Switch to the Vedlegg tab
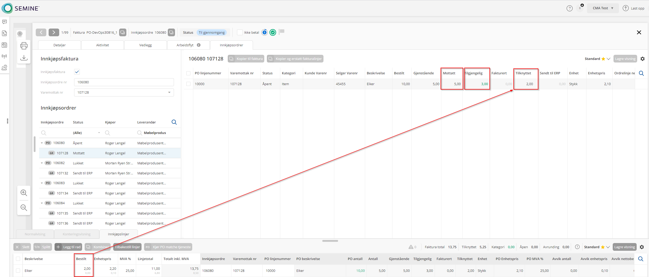This screenshot has width=649, height=277. click(145, 45)
